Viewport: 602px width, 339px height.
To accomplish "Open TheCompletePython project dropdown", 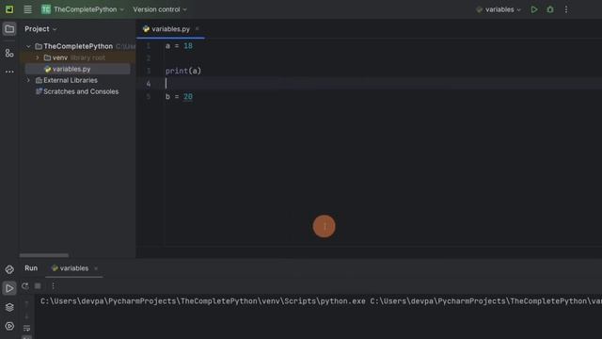I will pos(83,9).
